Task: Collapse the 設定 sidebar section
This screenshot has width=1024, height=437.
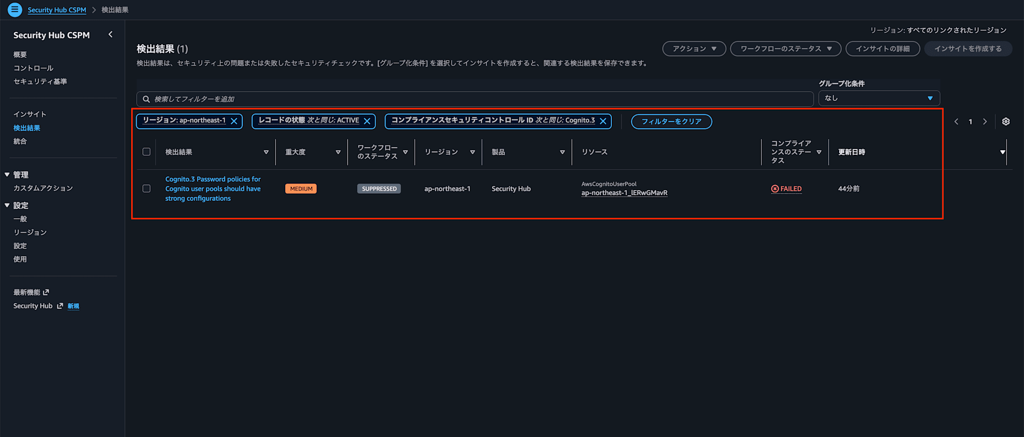Action: 7,205
